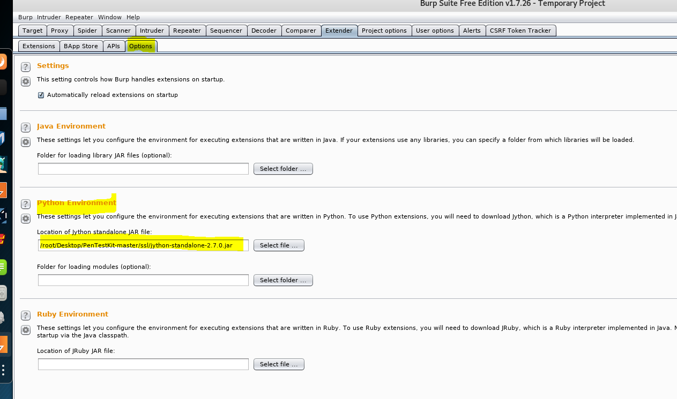Switch to the Spider tab

[87, 31]
